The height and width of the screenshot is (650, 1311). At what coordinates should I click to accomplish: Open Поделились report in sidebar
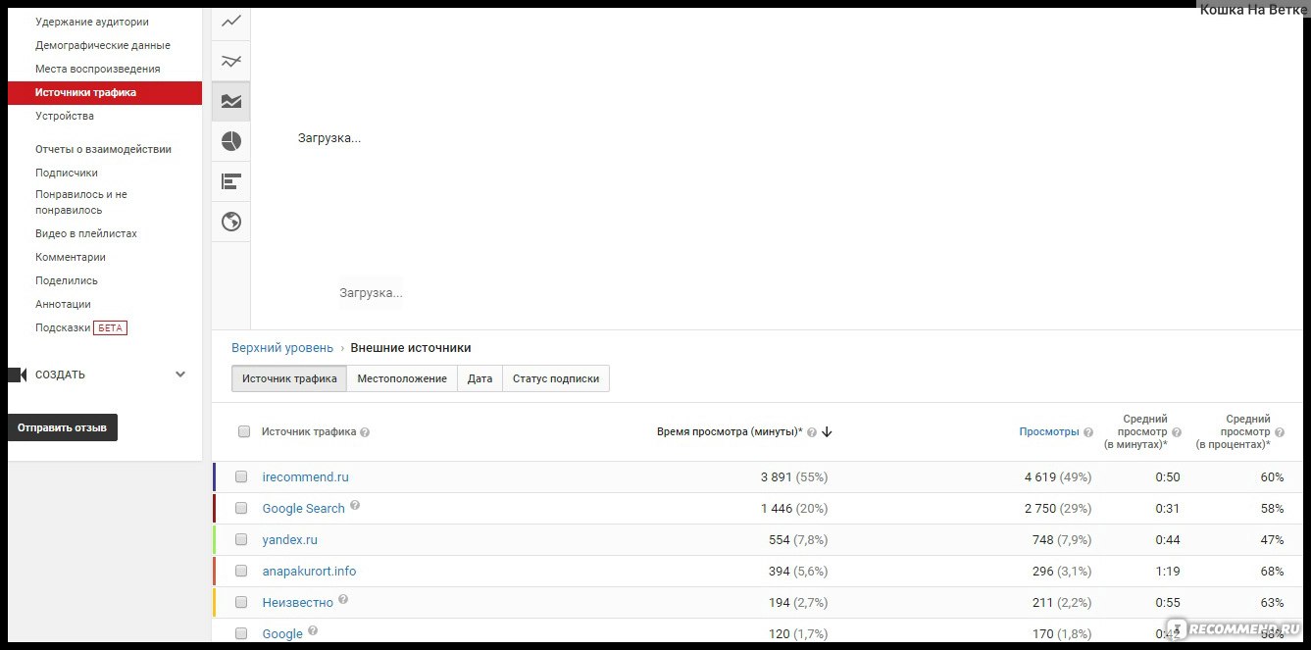coord(67,280)
